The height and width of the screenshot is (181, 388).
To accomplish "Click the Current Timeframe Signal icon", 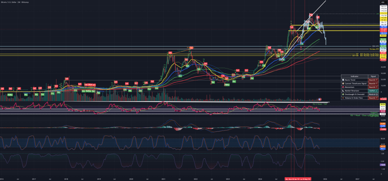I will click(x=343, y=84).
